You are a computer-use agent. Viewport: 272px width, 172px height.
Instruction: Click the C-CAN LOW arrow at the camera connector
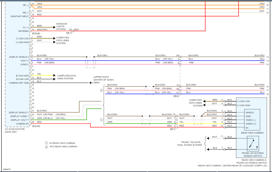coord(204,101)
